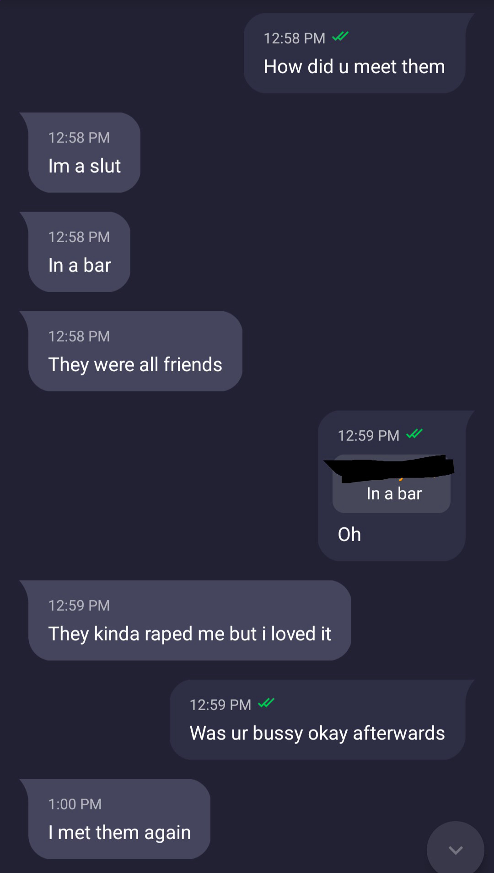494x873 pixels.
Task: Tap the scroll-to-bottom chevron button
Action: pyautogui.click(x=455, y=849)
